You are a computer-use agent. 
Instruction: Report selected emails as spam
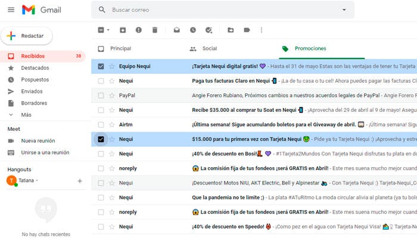tap(139, 30)
